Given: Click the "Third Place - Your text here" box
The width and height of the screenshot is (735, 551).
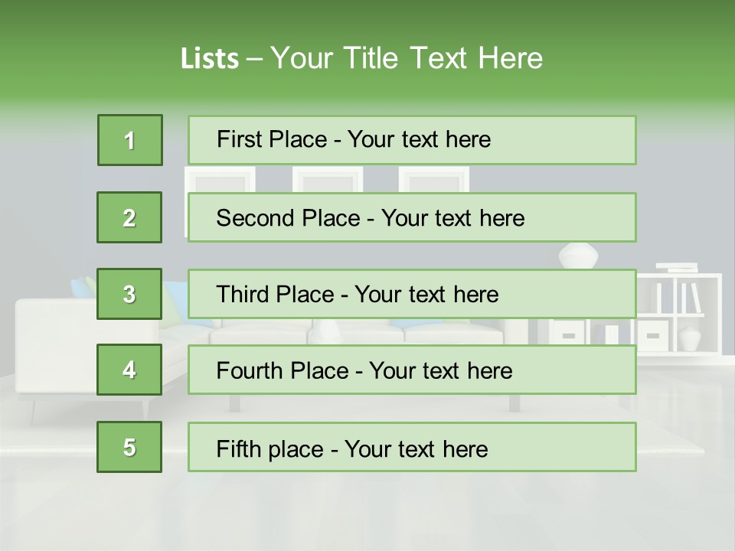Looking at the screenshot, I should tap(412, 294).
